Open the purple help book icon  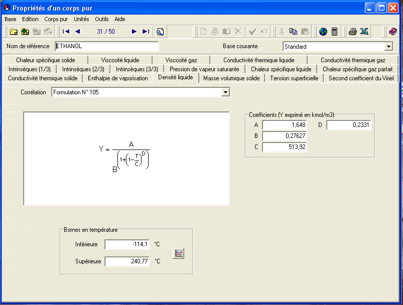393,32
